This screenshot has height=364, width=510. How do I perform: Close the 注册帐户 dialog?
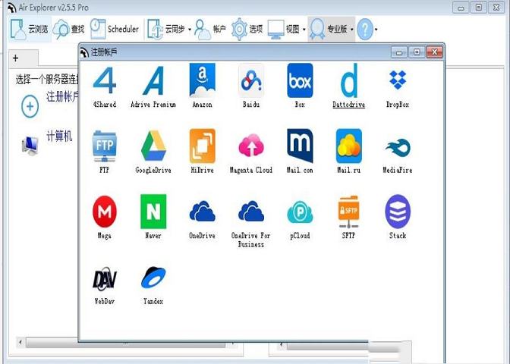[x=434, y=52]
